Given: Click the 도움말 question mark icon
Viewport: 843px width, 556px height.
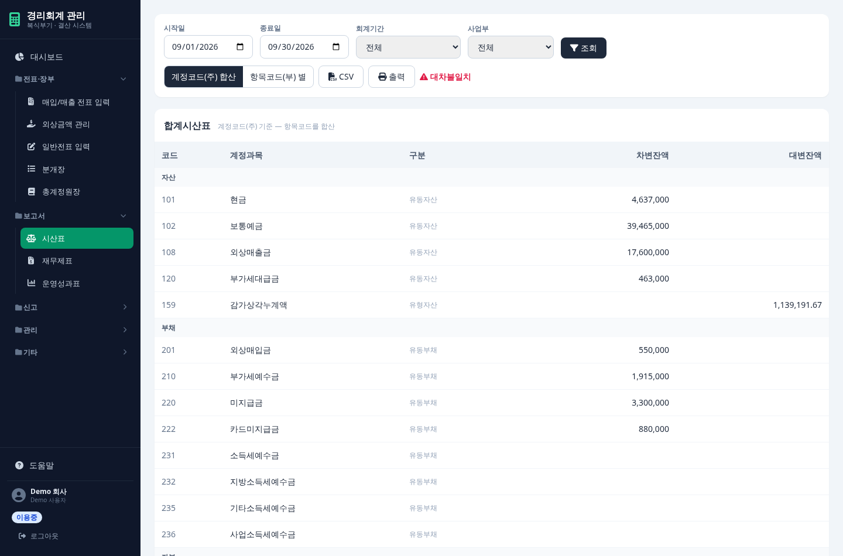Looking at the screenshot, I should tap(19, 465).
